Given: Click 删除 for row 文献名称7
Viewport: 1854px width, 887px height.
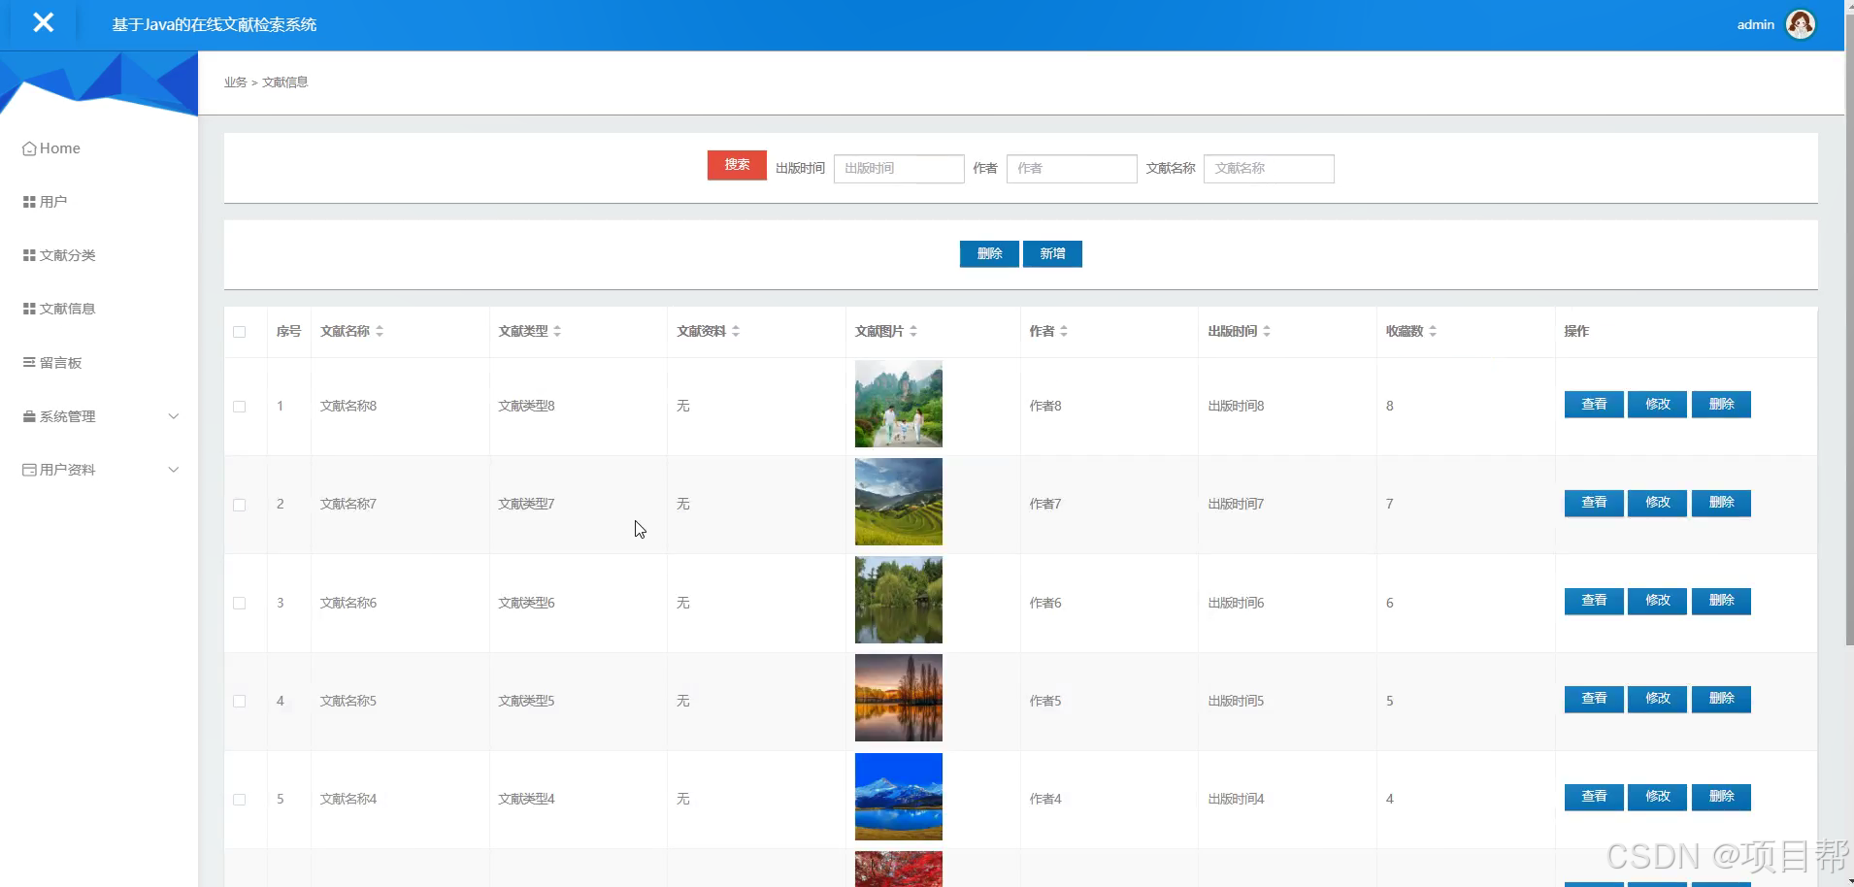Looking at the screenshot, I should (1721, 502).
